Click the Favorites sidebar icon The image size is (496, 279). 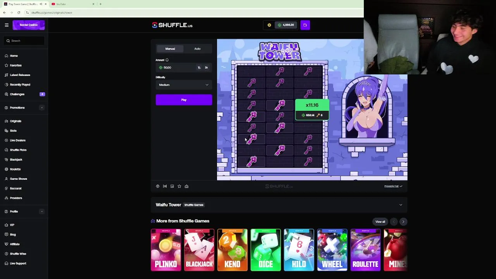pyautogui.click(x=7, y=65)
